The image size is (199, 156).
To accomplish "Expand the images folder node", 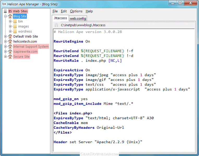I will tap(10, 26).
